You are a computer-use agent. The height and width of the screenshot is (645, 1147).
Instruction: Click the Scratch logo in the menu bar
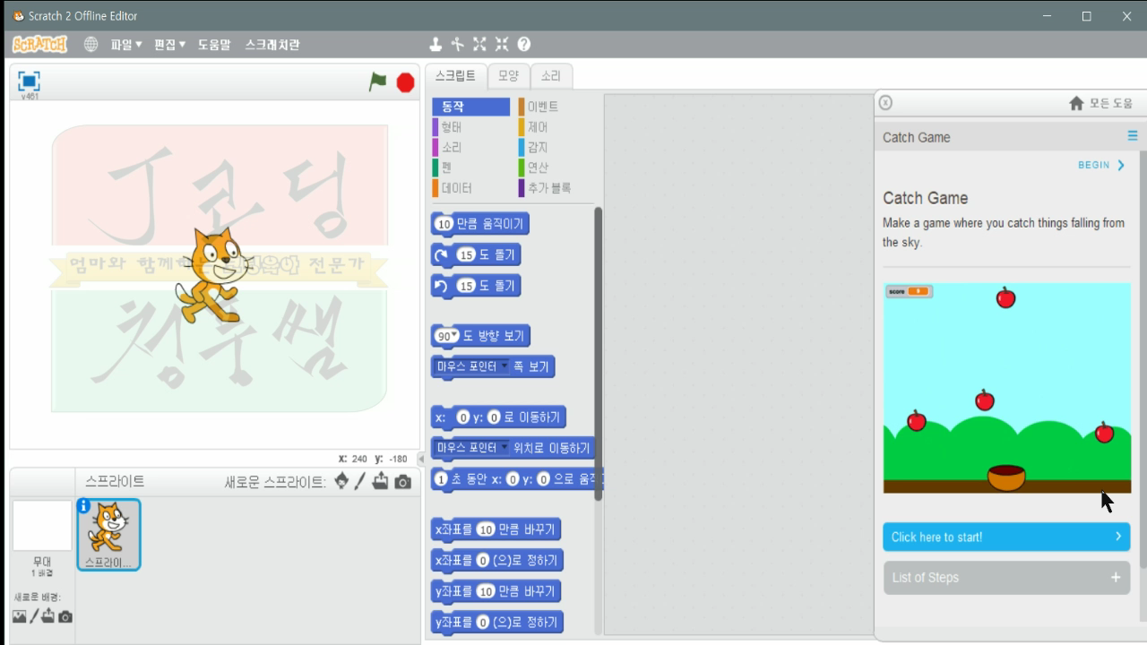39,45
